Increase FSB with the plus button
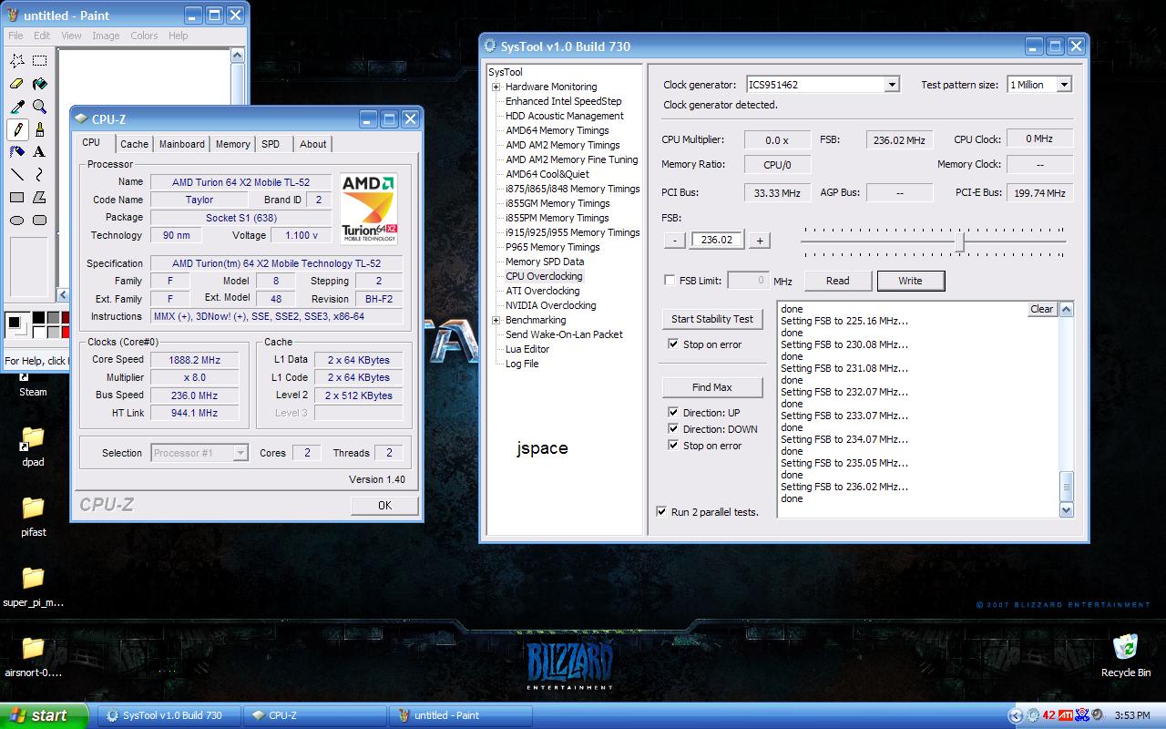 coord(761,241)
